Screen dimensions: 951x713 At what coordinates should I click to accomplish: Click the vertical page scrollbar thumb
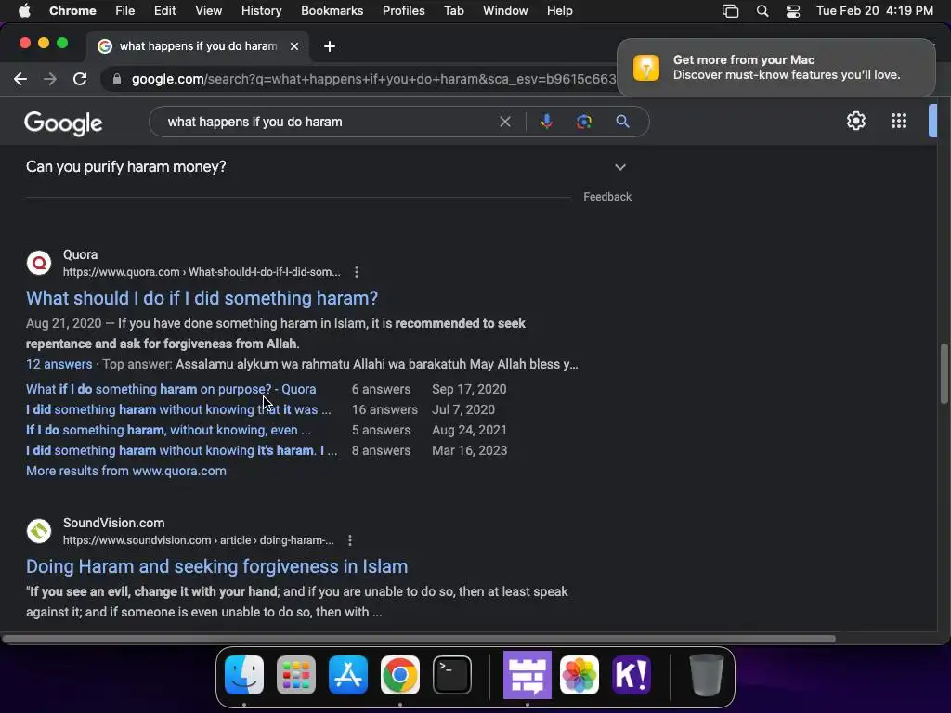tap(944, 373)
